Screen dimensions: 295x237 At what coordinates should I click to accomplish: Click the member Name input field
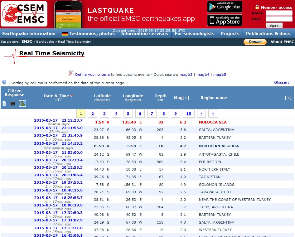[279, 13]
